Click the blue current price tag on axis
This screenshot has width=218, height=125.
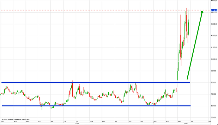(x=214, y=10)
